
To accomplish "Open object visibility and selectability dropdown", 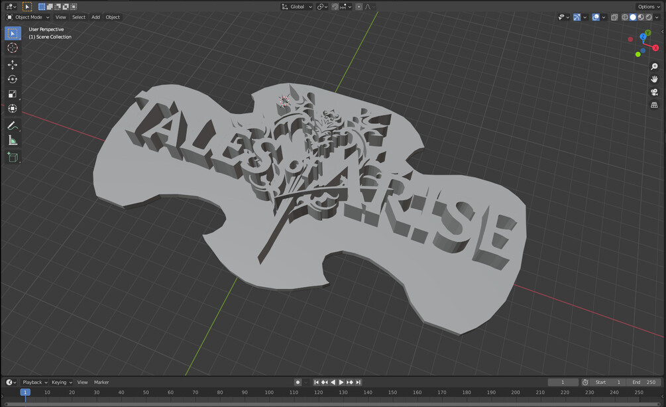I will [x=564, y=17].
